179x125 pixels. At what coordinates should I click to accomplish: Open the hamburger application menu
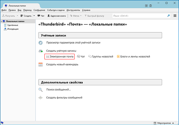(175, 16)
